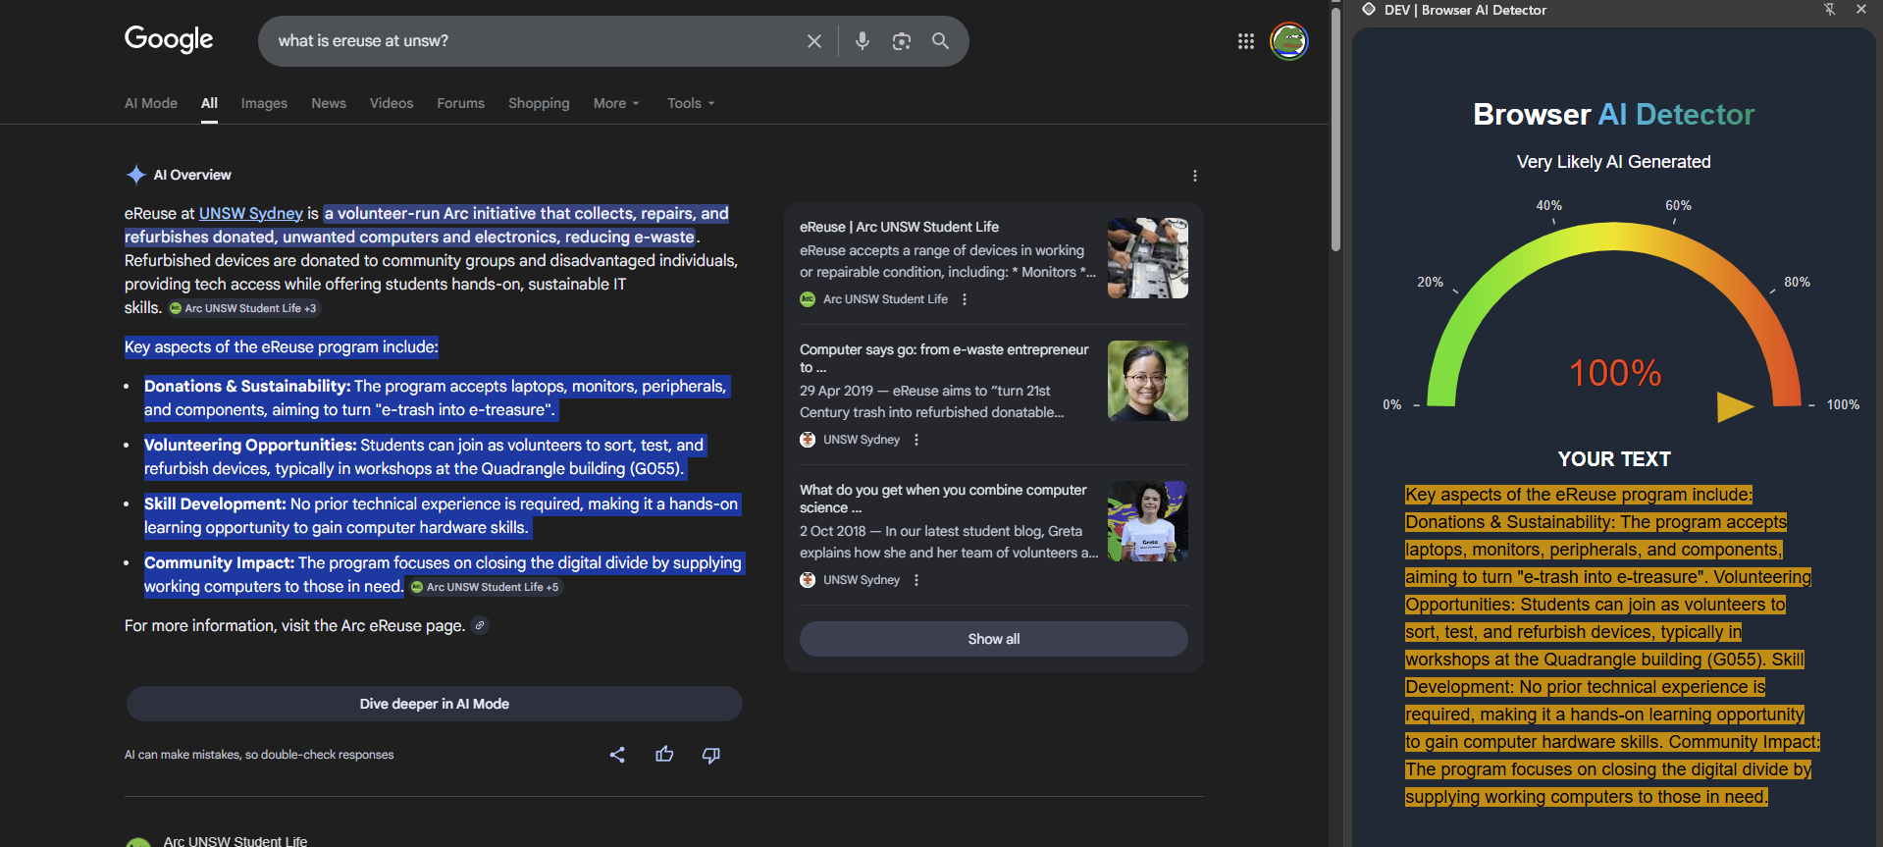
Task: Open the Google account avatar menu
Action: (x=1289, y=41)
